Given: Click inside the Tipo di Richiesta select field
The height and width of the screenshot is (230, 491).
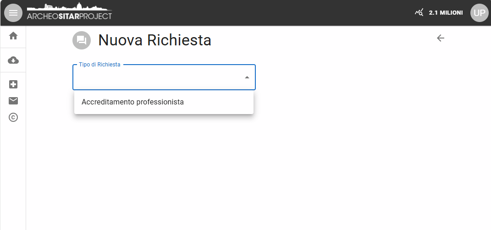Looking at the screenshot, I should 156,77.
